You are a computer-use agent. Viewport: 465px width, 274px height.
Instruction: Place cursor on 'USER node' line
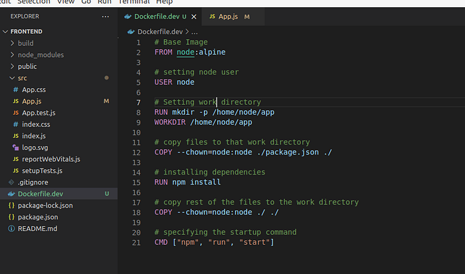(174, 82)
